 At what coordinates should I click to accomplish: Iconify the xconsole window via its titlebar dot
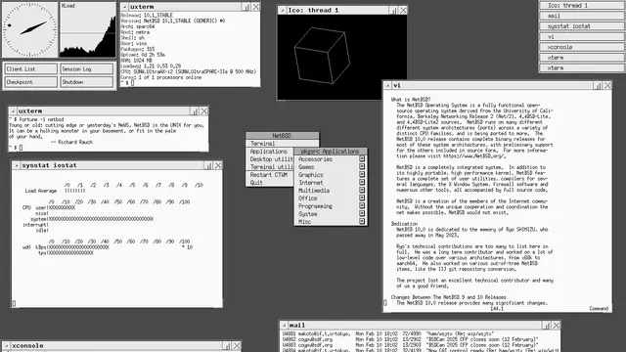point(7,345)
